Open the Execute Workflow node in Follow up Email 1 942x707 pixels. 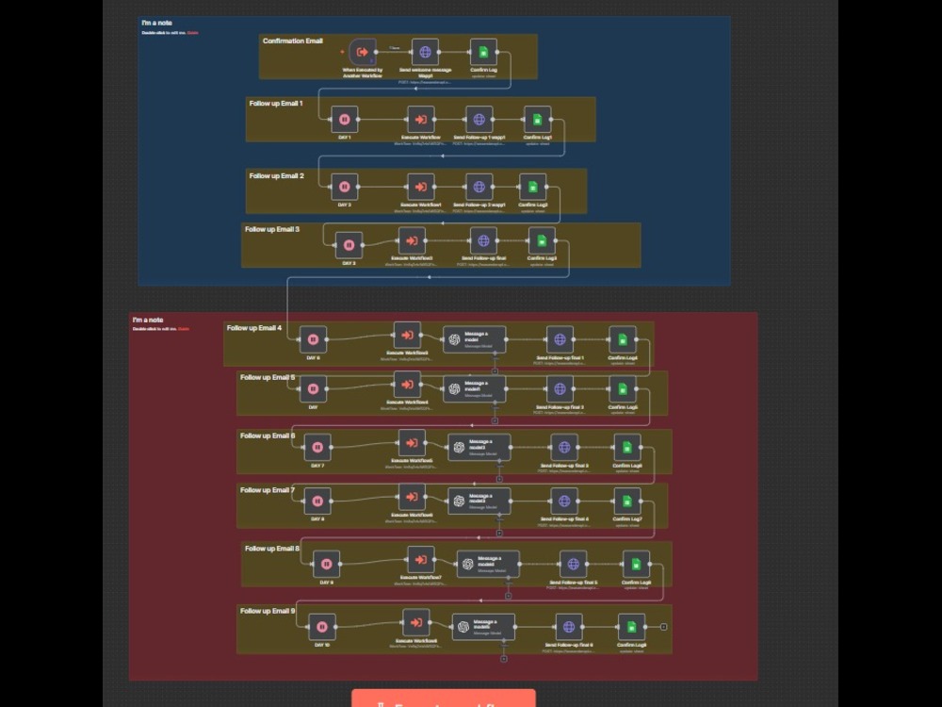pyautogui.click(x=420, y=120)
